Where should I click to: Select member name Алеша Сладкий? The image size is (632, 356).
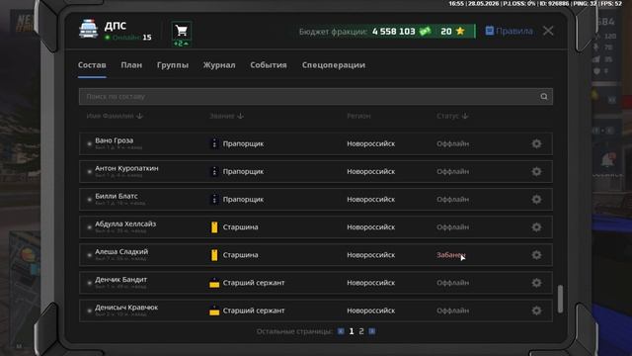(121, 252)
